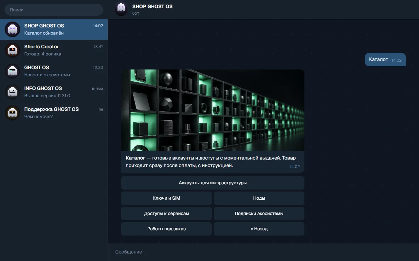Click the Shorts Creator ghost avatar
419x261 pixels.
(12, 50)
